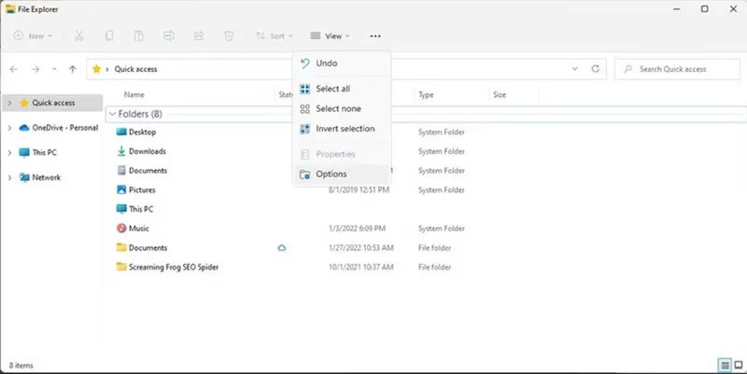The width and height of the screenshot is (747, 374).
Task: Click the Copy icon in toolbar
Action: coord(109,36)
